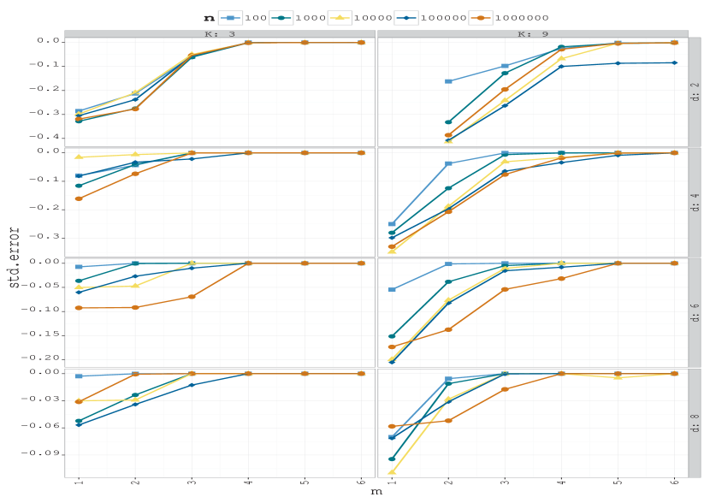This screenshot has width=710, height=497.
Task: Select the legend label "1000"
Action: pos(311,18)
